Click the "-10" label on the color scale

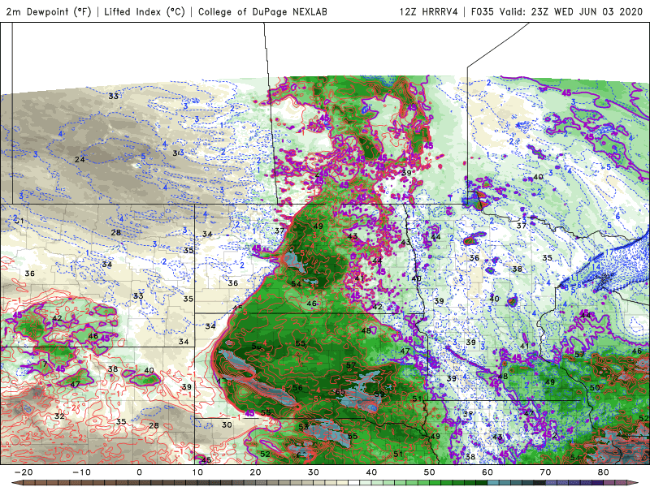(x=81, y=472)
